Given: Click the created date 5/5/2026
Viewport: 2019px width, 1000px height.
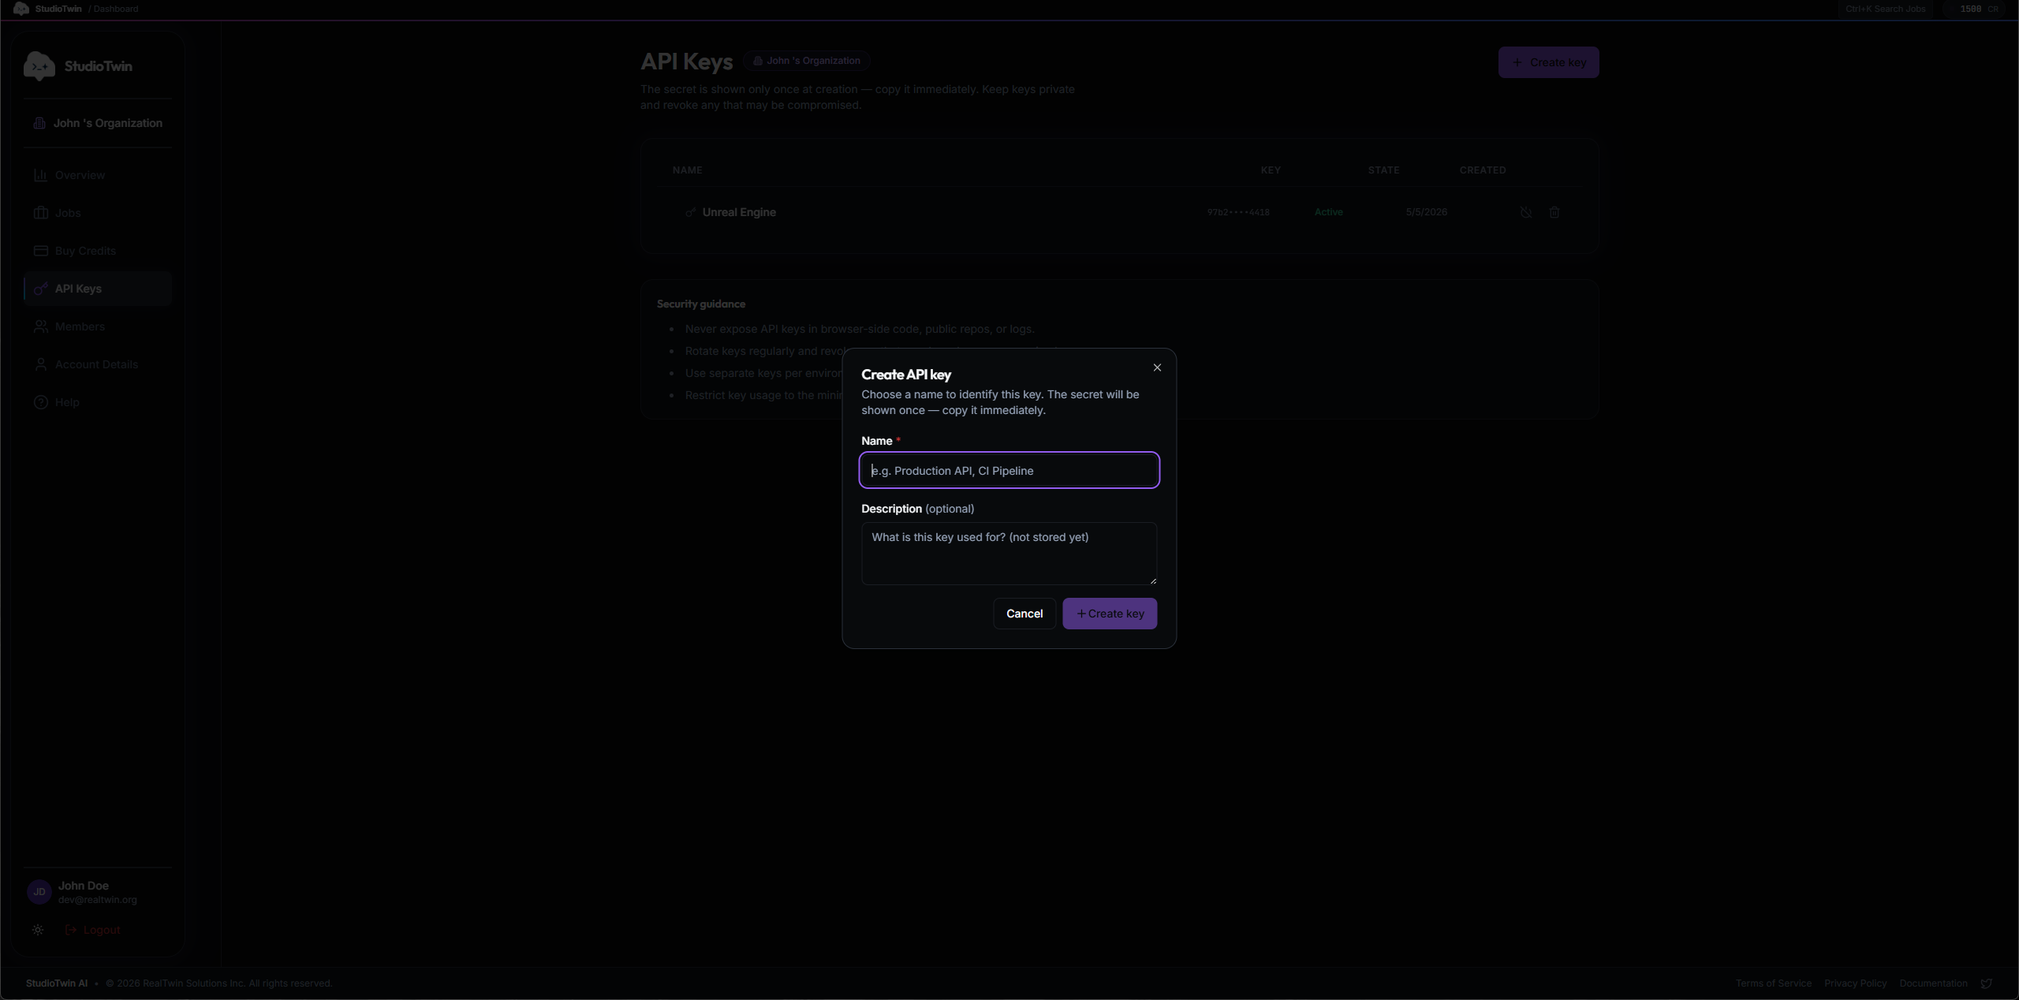Looking at the screenshot, I should point(1426,212).
